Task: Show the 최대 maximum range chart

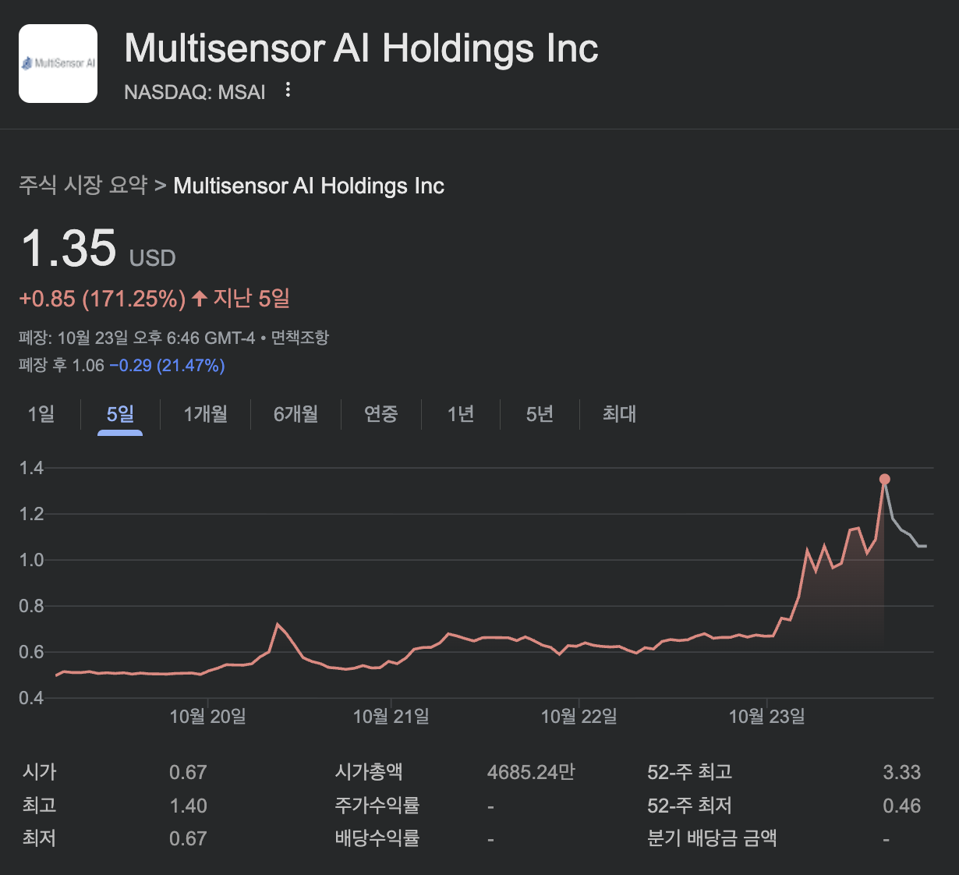Action: click(620, 414)
